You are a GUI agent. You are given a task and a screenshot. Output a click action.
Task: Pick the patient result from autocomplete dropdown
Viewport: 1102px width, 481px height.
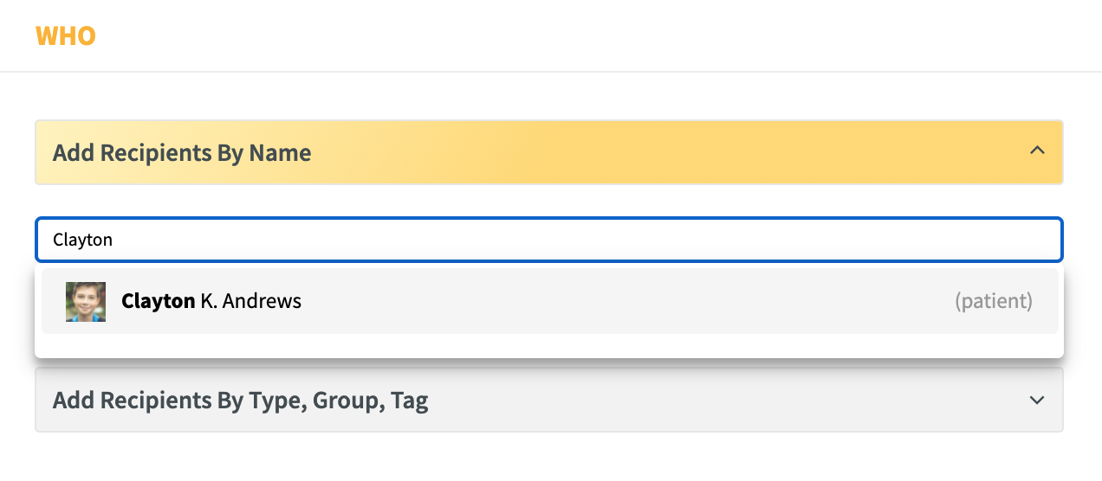pyautogui.click(x=549, y=301)
